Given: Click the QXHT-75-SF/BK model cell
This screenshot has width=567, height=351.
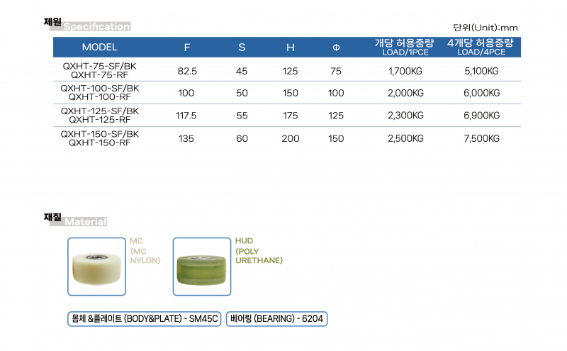Looking at the screenshot, I should pos(100,71).
